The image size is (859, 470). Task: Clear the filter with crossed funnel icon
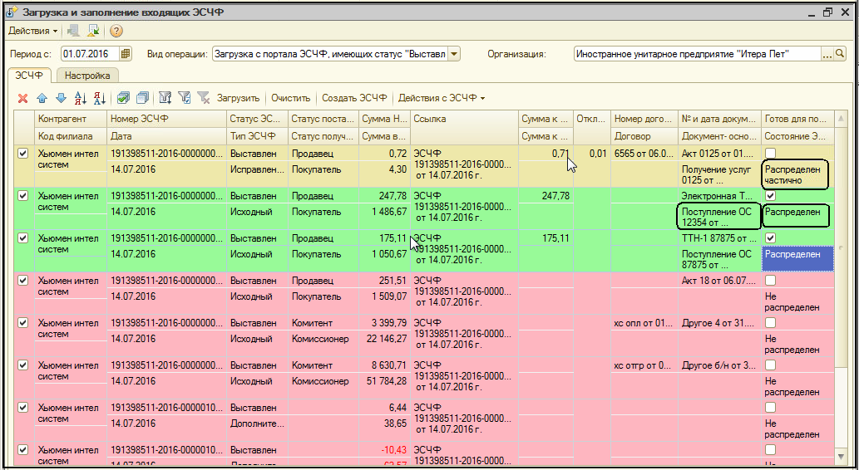(x=204, y=98)
